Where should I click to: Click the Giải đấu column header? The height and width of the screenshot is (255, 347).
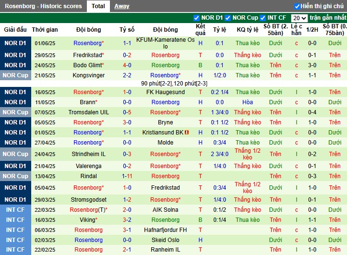(15, 30)
